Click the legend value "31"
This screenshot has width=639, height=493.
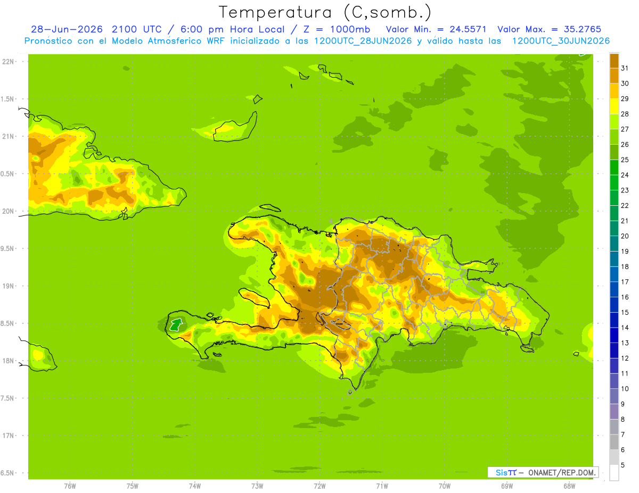[625, 68]
